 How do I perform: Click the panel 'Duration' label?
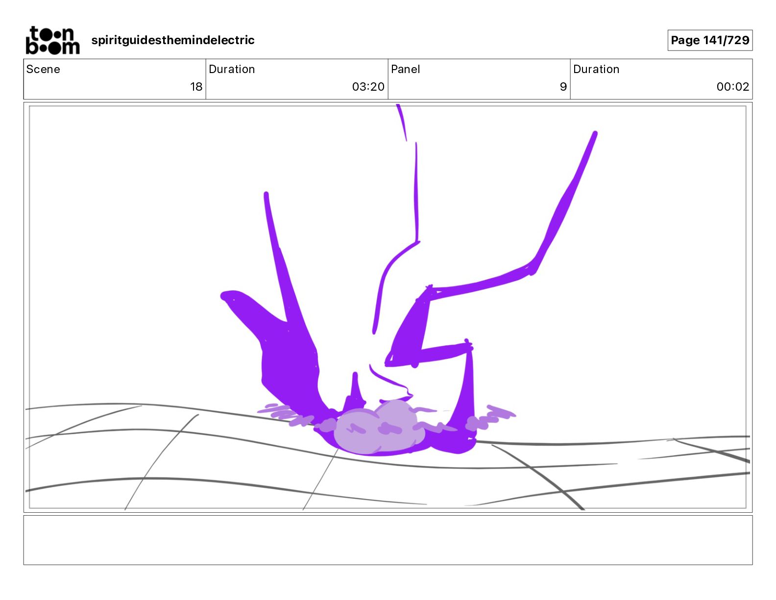coord(596,69)
